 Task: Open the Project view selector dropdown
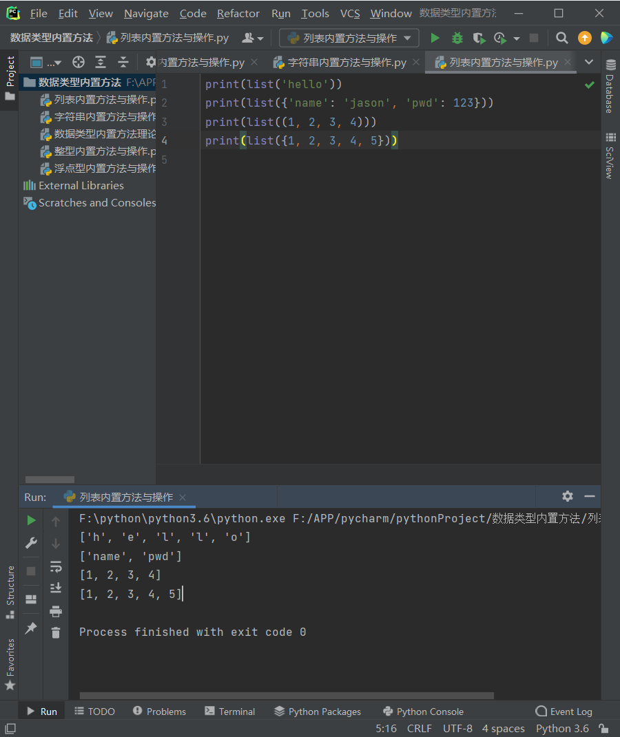(45, 62)
